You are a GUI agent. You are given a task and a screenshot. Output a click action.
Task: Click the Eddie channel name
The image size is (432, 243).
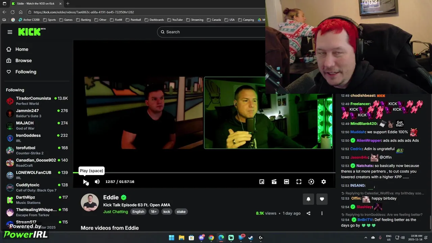pyautogui.click(x=111, y=197)
